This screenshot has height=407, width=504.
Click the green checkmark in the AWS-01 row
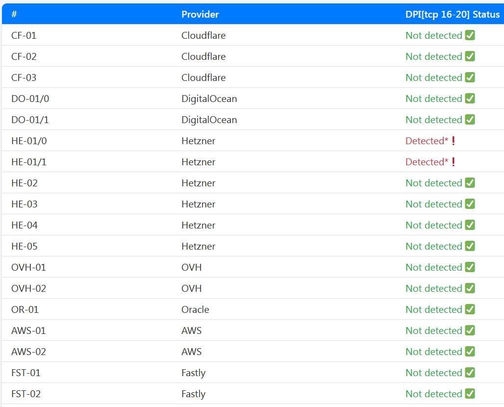(x=470, y=331)
